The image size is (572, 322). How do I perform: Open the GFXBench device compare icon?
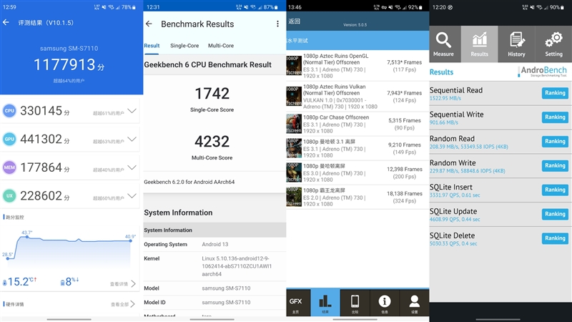[x=355, y=303]
